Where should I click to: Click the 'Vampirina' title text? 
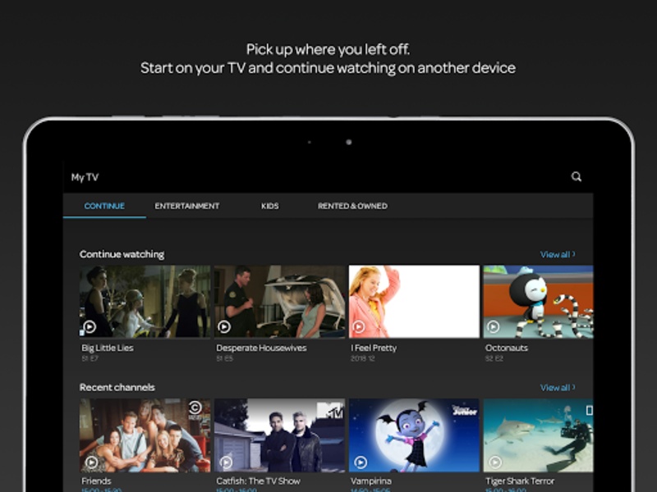click(x=371, y=481)
